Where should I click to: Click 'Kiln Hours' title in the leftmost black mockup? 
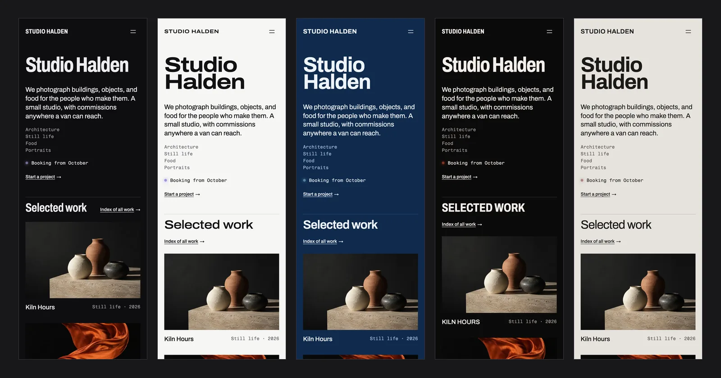click(x=40, y=307)
